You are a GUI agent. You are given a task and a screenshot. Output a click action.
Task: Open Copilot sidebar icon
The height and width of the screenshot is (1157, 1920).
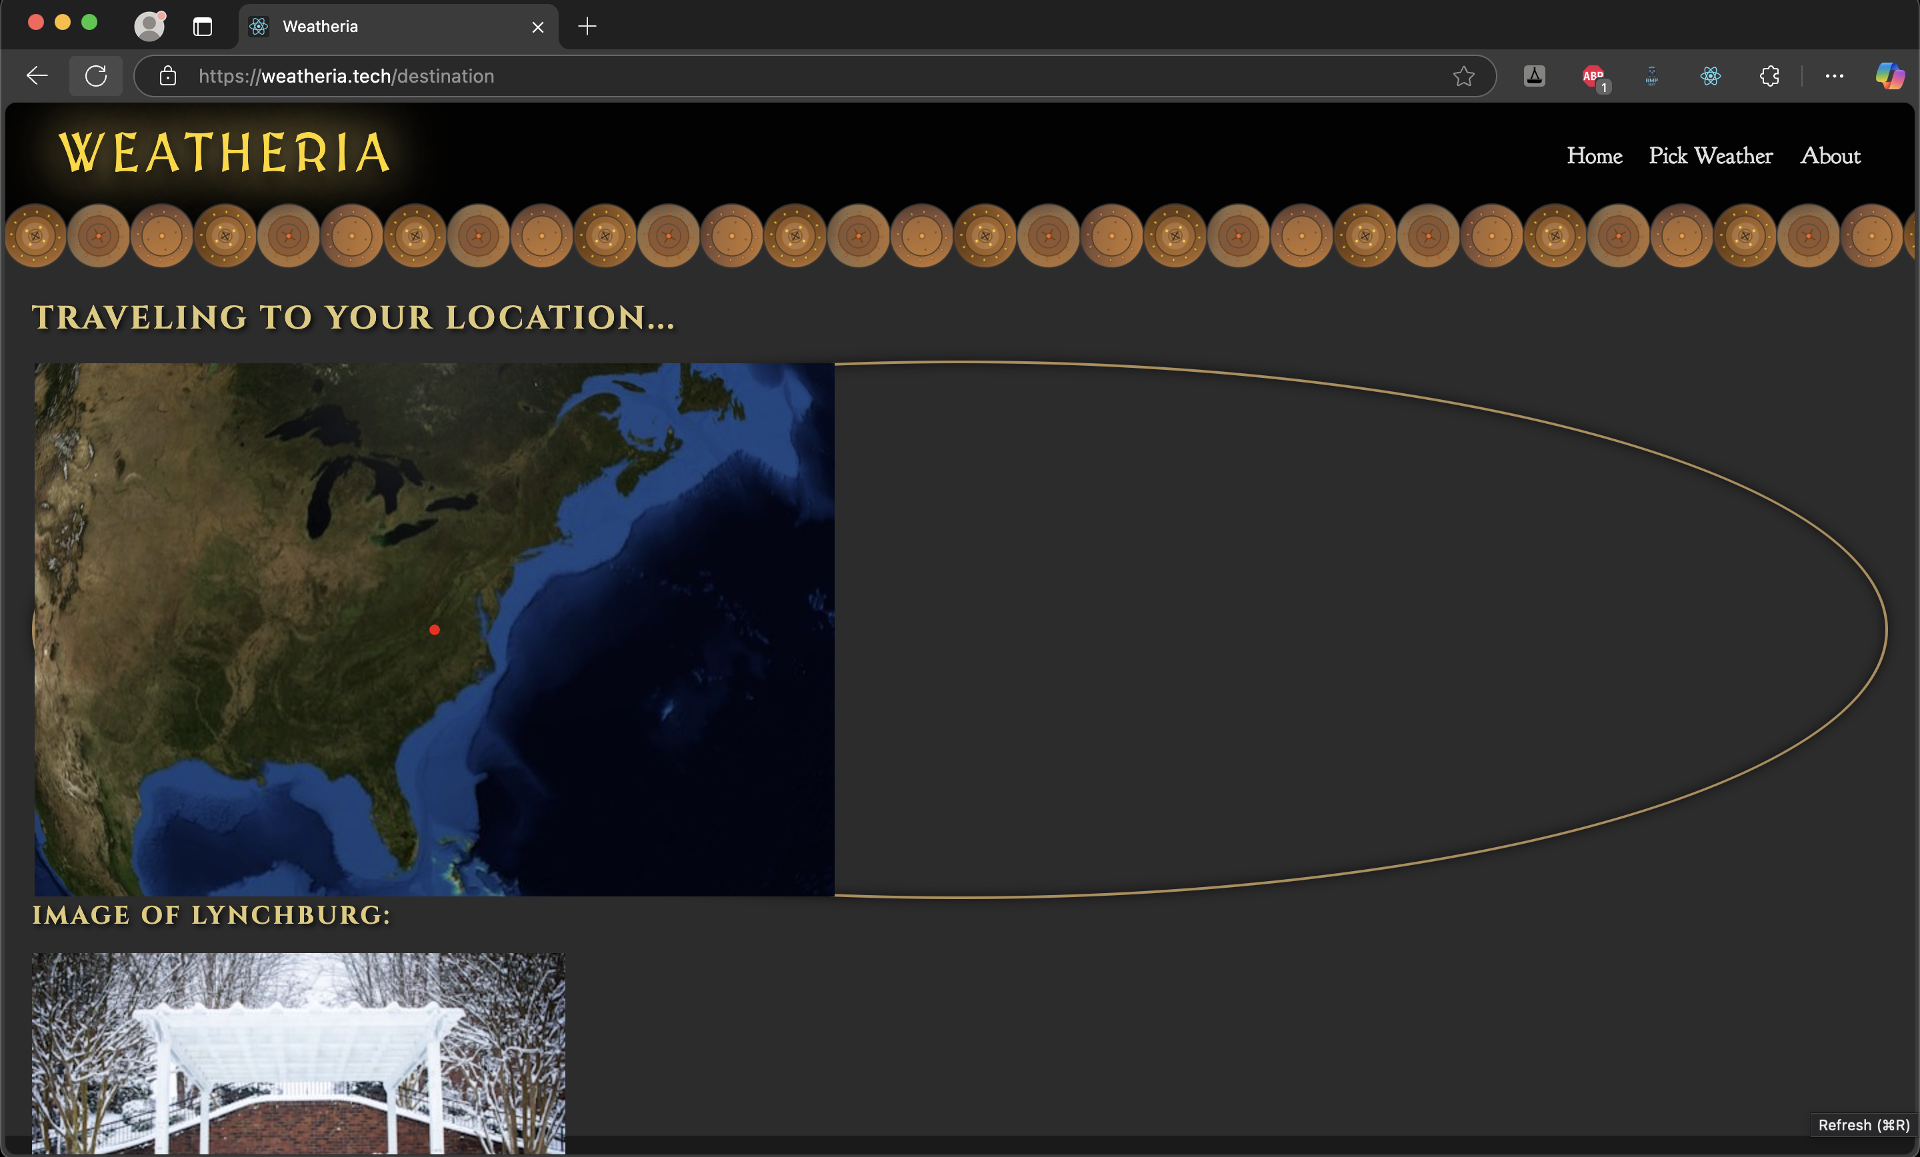click(x=1889, y=75)
